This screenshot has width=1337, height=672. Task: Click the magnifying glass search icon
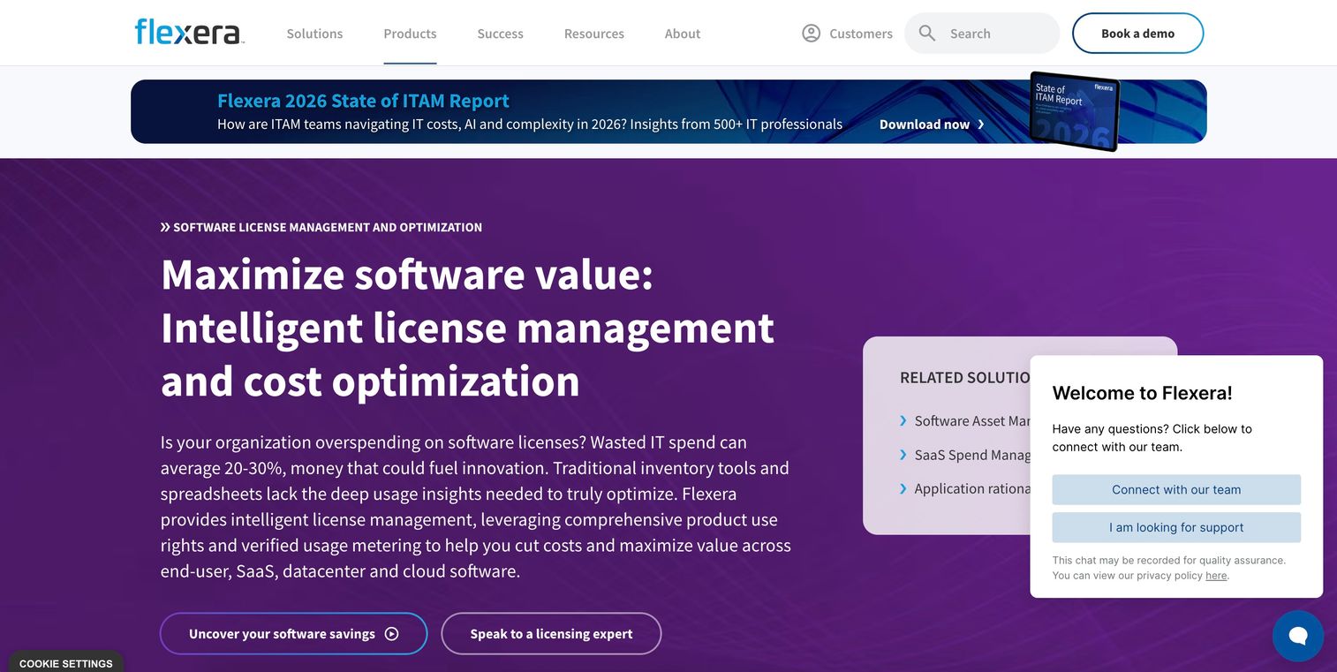point(926,34)
